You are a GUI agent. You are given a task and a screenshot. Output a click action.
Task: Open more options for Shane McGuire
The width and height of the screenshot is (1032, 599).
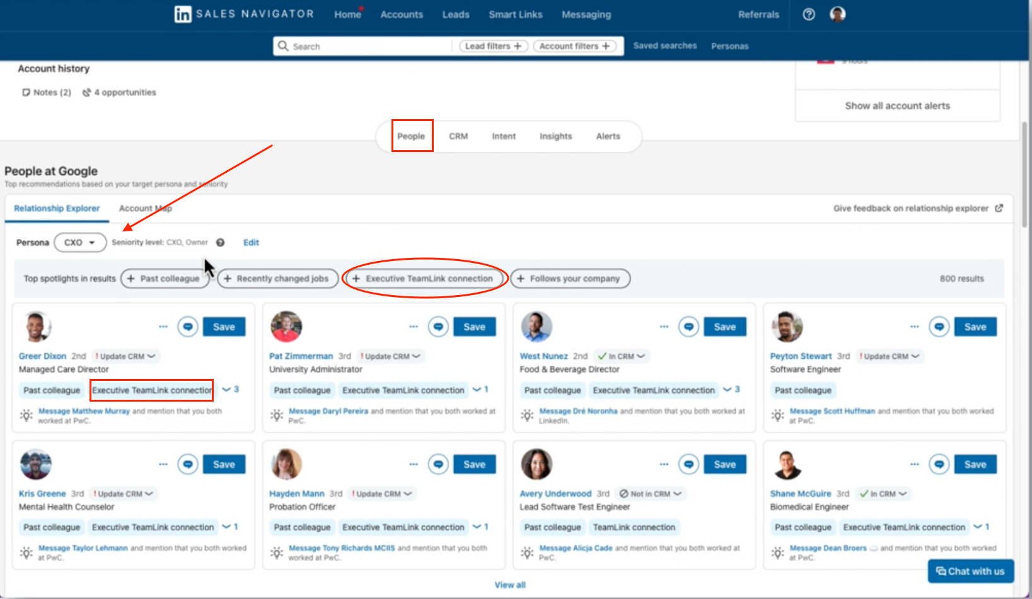(914, 464)
